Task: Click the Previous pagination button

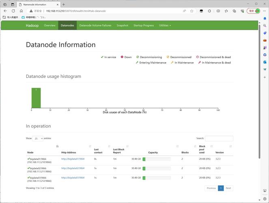Action: coord(211,188)
